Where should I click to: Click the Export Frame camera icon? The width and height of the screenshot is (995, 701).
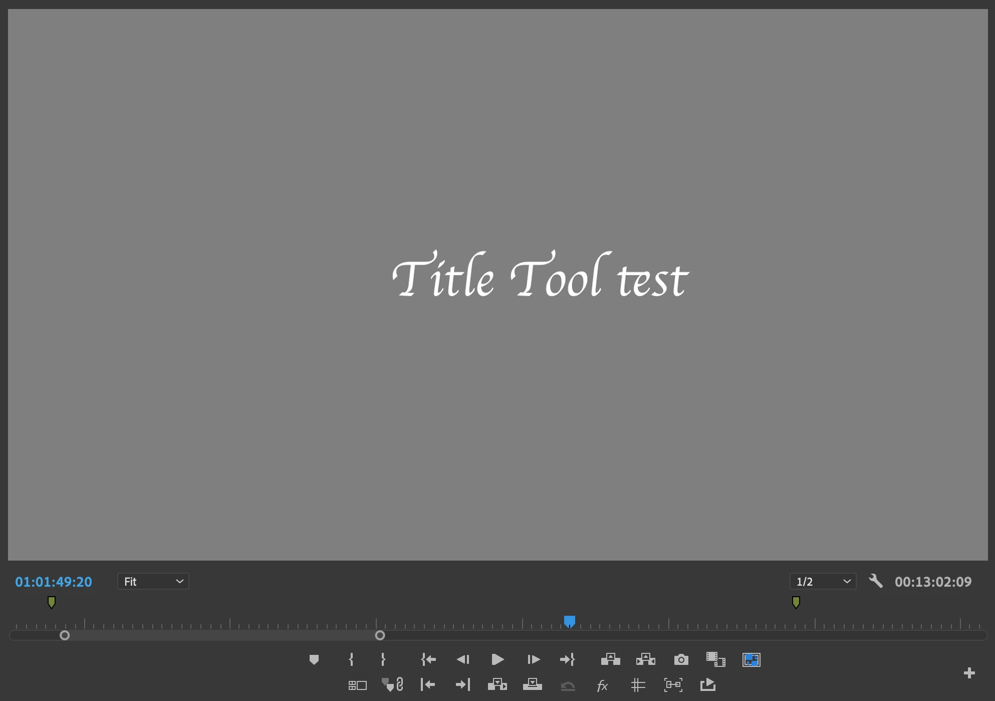click(x=681, y=659)
